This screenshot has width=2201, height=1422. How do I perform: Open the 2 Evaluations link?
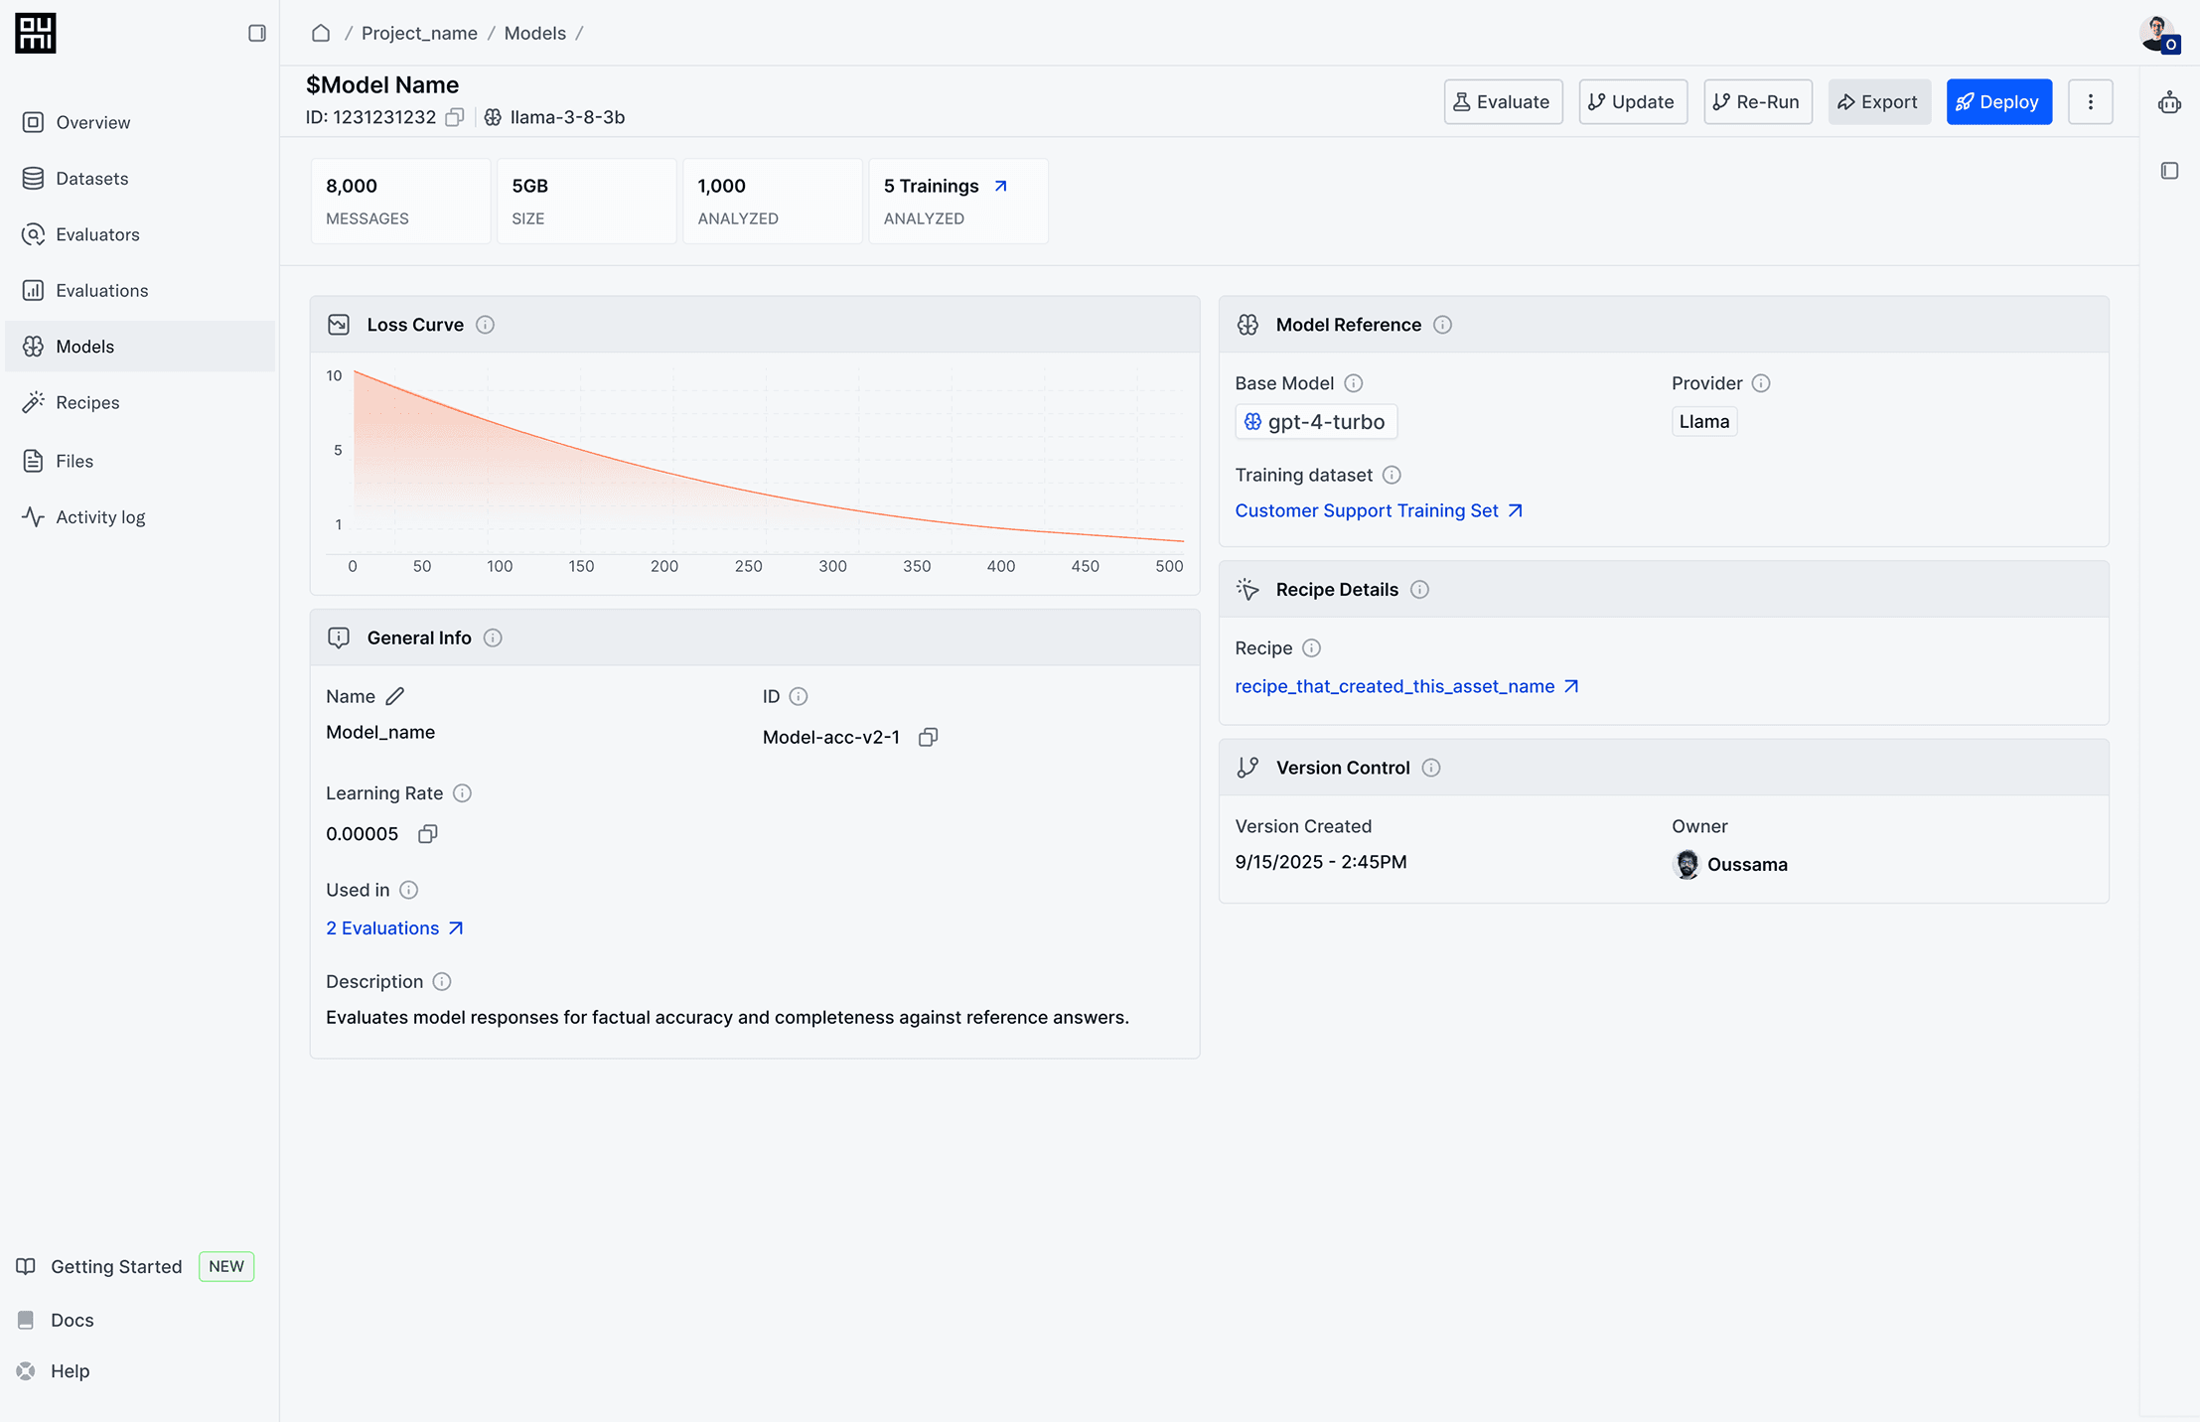tap(383, 927)
